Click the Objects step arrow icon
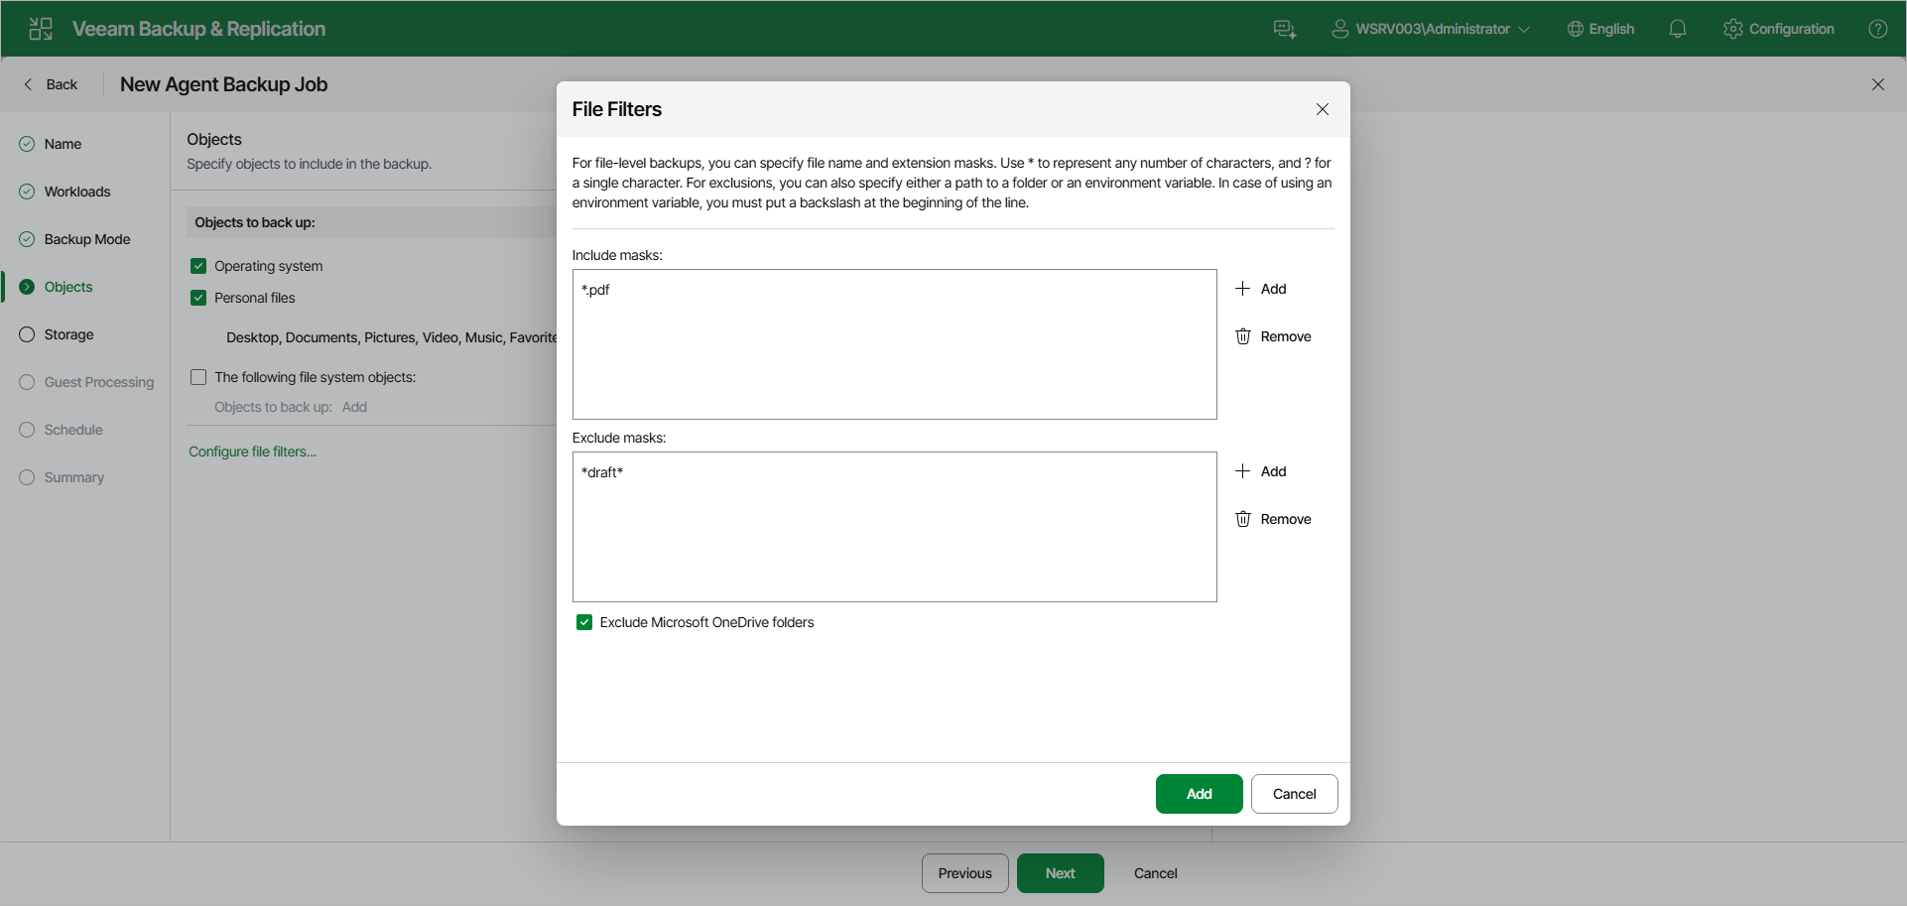 27,287
